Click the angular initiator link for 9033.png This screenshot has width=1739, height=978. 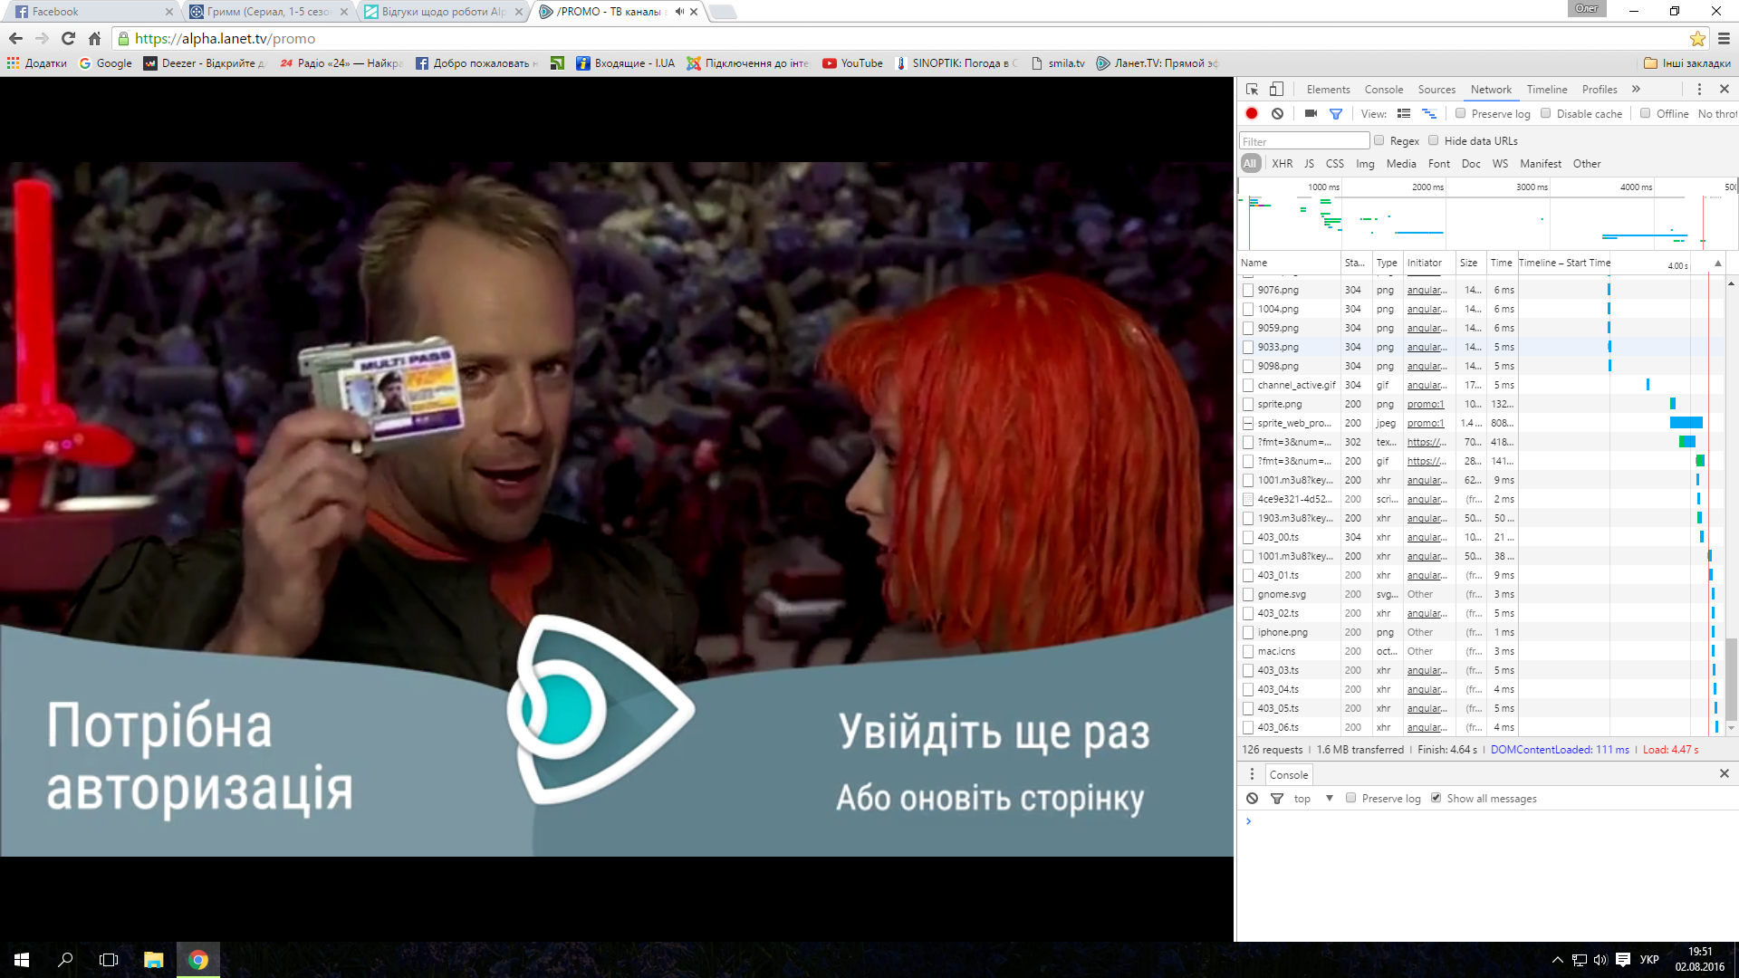click(1427, 347)
